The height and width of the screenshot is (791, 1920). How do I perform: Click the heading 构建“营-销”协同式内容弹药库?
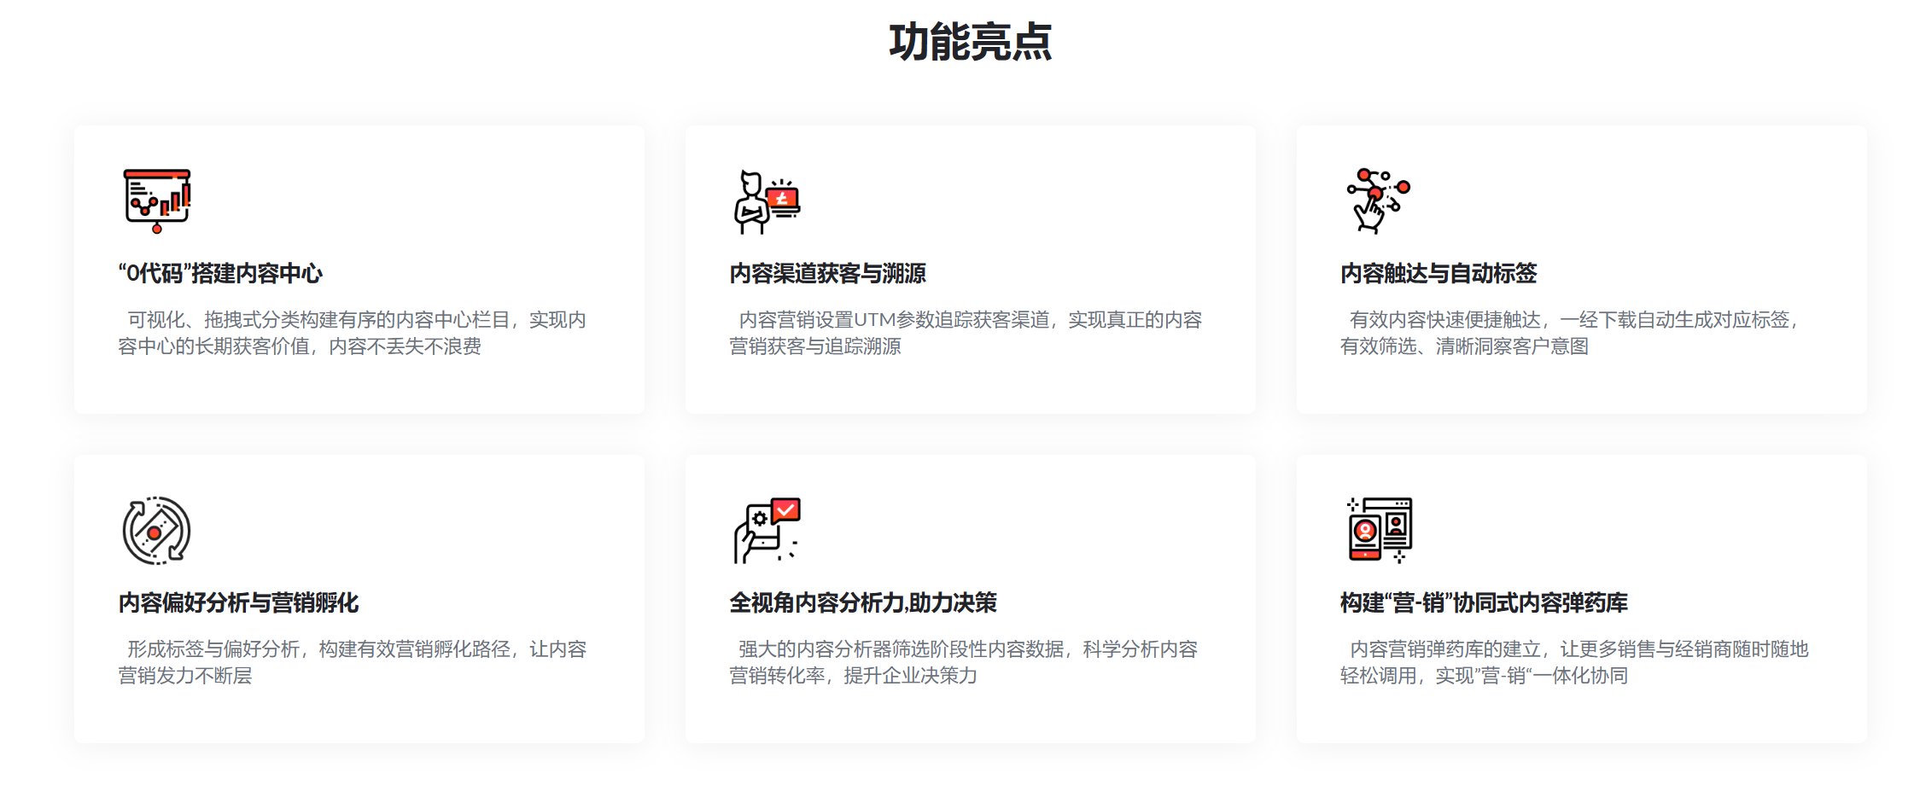click(x=1484, y=602)
